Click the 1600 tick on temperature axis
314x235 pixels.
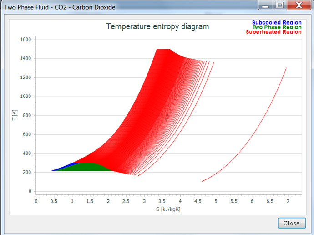point(25,40)
